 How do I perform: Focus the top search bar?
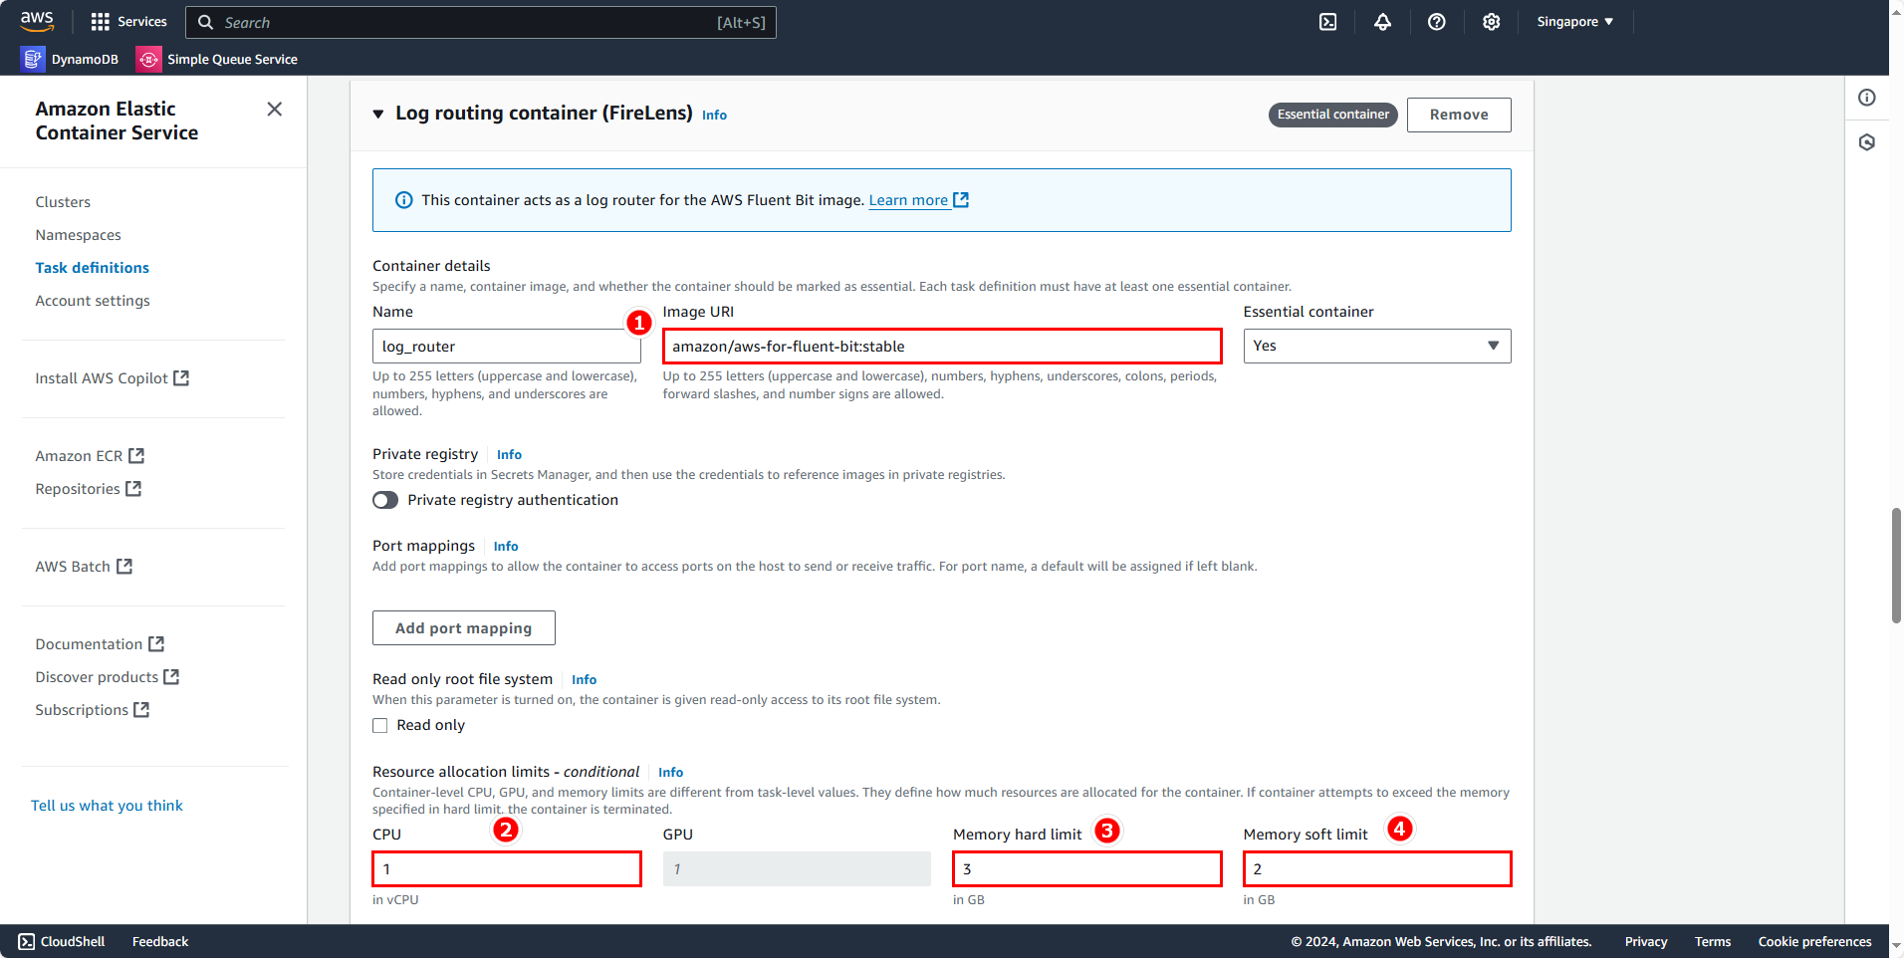pyautogui.click(x=481, y=22)
